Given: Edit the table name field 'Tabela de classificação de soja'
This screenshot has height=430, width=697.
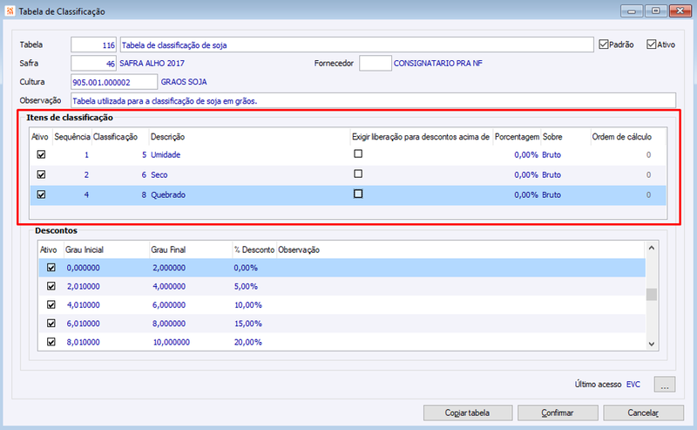Looking at the screenshot, I should [x=356, y=45].
